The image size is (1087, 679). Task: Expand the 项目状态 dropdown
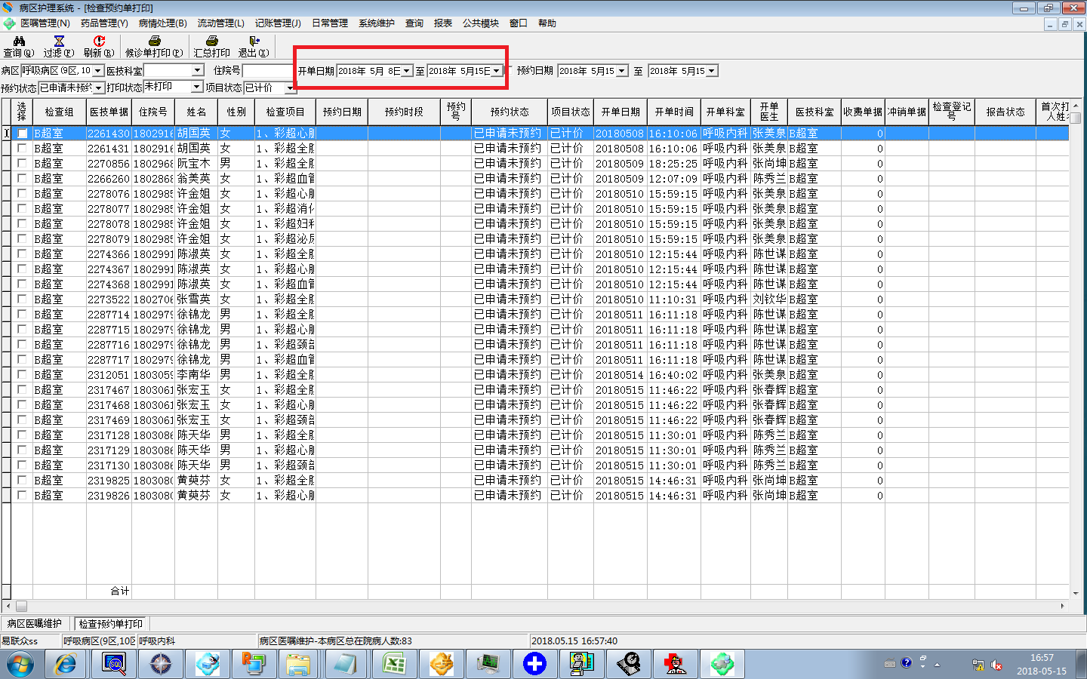pos(290,88)
